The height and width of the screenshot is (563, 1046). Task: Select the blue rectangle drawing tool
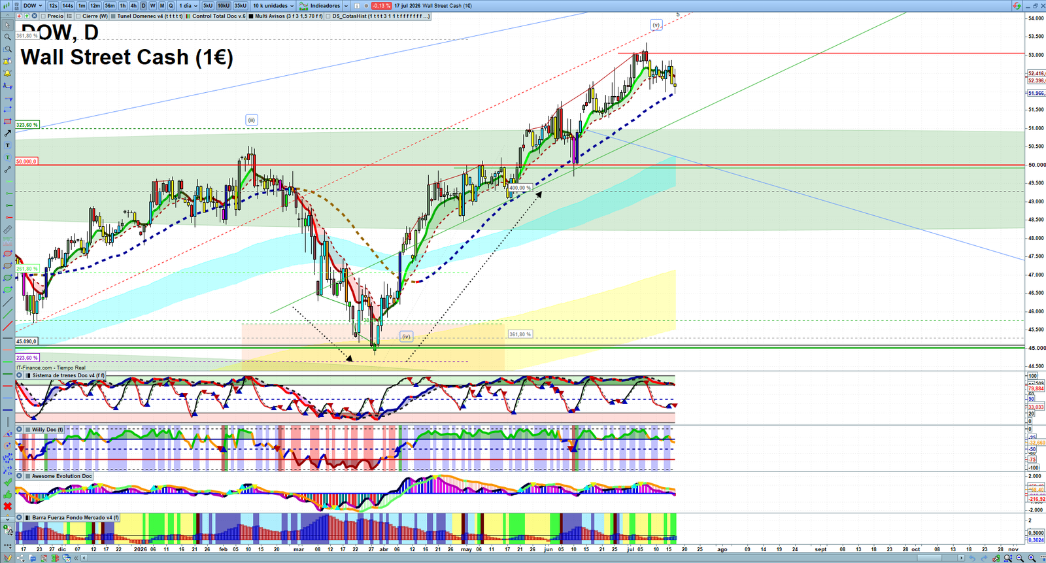click(x=7, y=109)
